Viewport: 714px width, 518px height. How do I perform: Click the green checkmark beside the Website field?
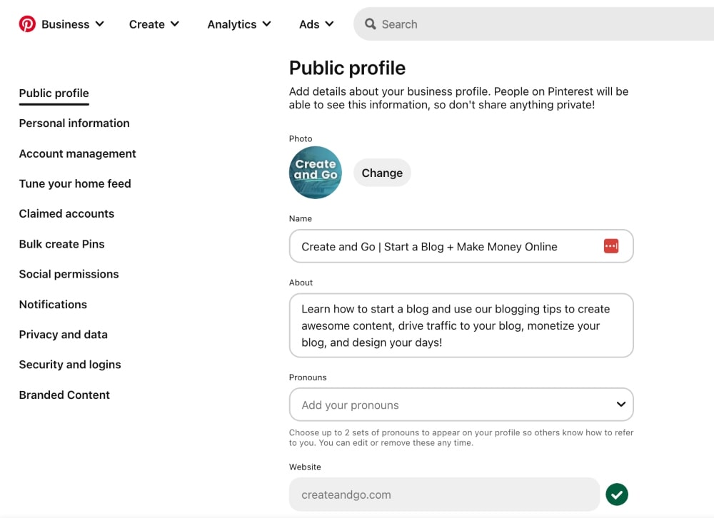coord(616,494)
